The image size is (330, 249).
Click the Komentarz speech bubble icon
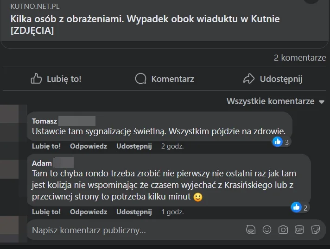click(140, 79)
